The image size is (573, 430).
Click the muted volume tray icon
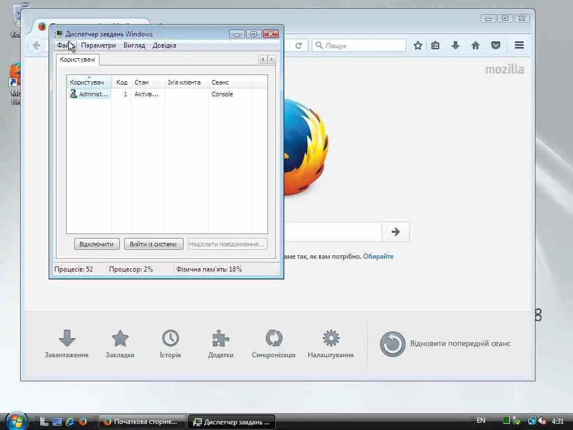pos(542,422)
